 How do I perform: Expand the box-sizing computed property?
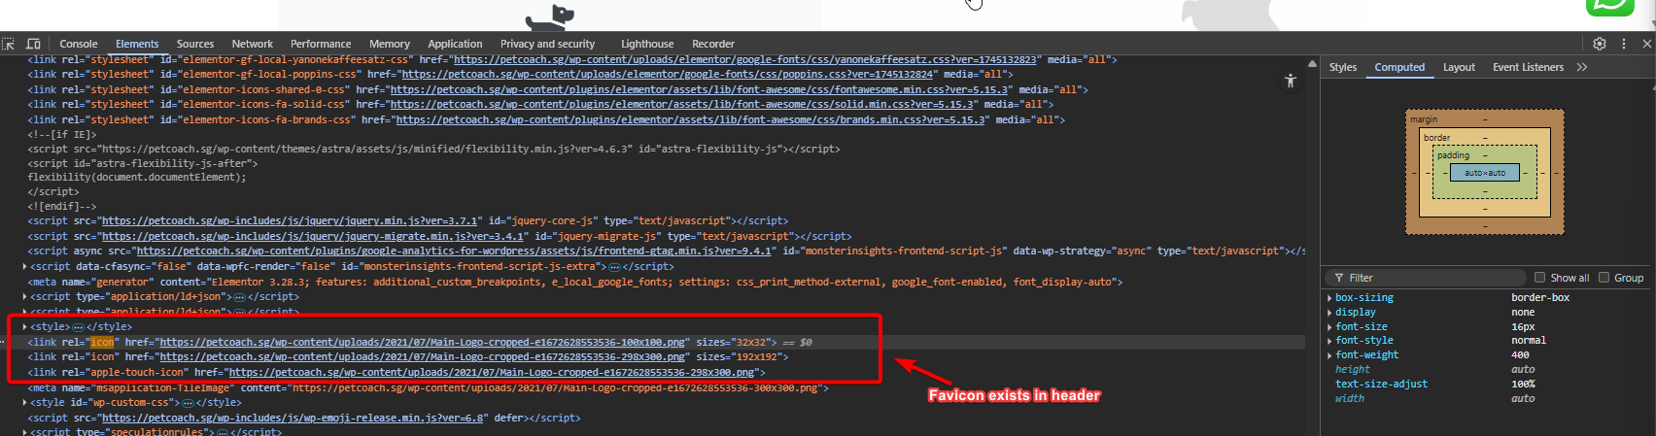tap(1329, 298)
